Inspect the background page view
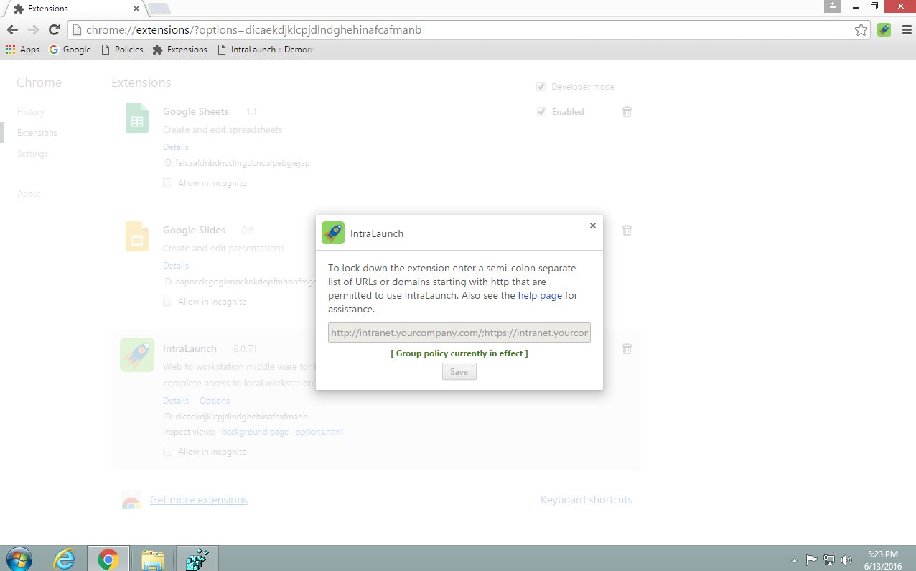This screenshot has width=916, height=571. click(255, 432)
